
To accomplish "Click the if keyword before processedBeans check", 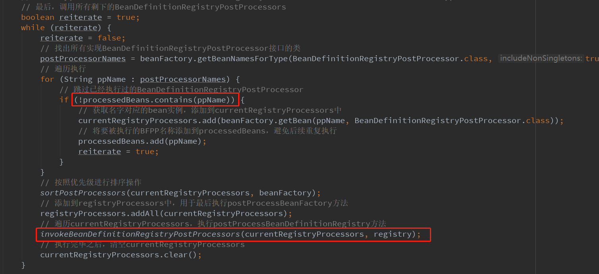I will [x=64, y=100].
